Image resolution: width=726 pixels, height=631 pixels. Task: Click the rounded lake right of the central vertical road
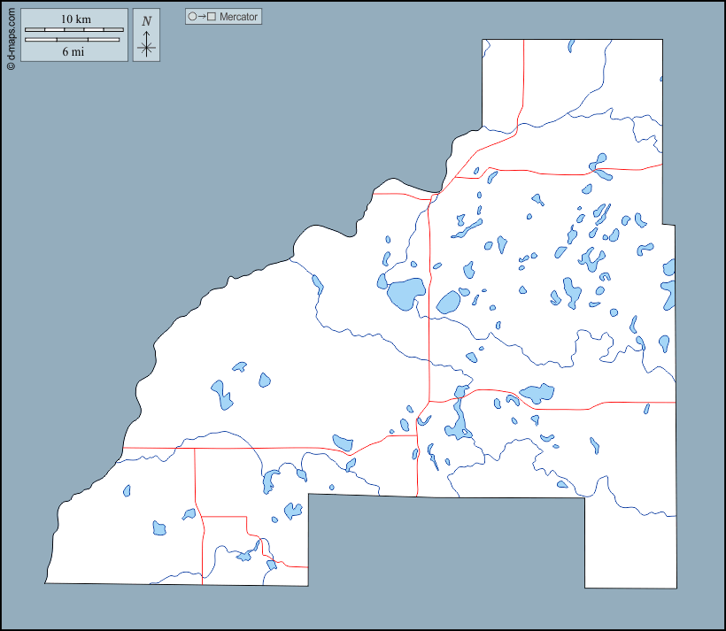point(449,303)
